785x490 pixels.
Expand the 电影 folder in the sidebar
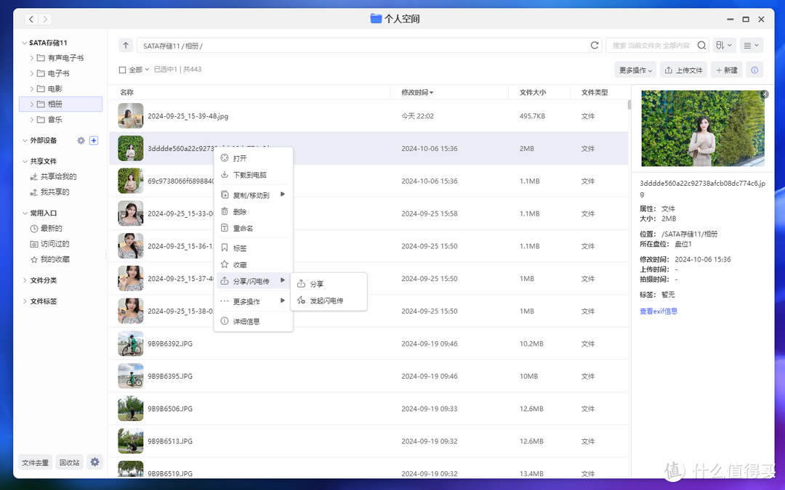(x=31, y=88)
